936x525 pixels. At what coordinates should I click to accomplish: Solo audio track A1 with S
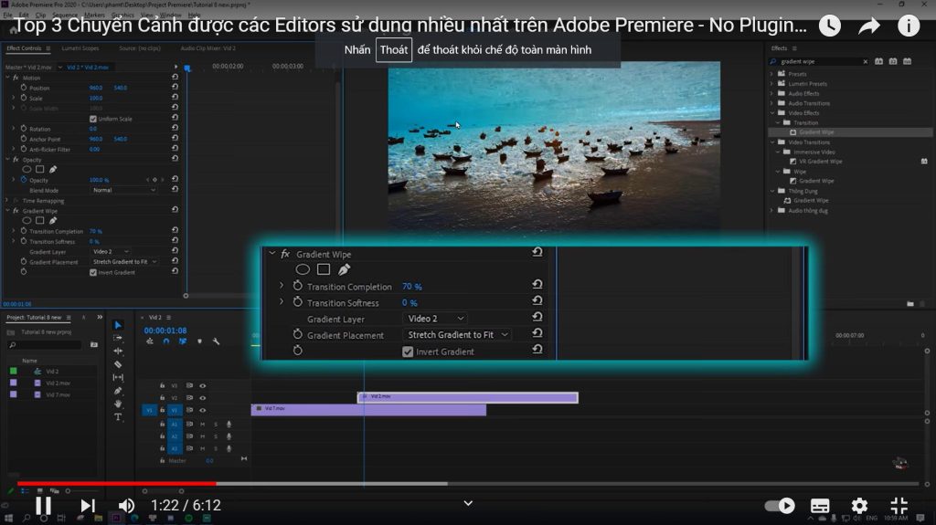pos(216,425)
